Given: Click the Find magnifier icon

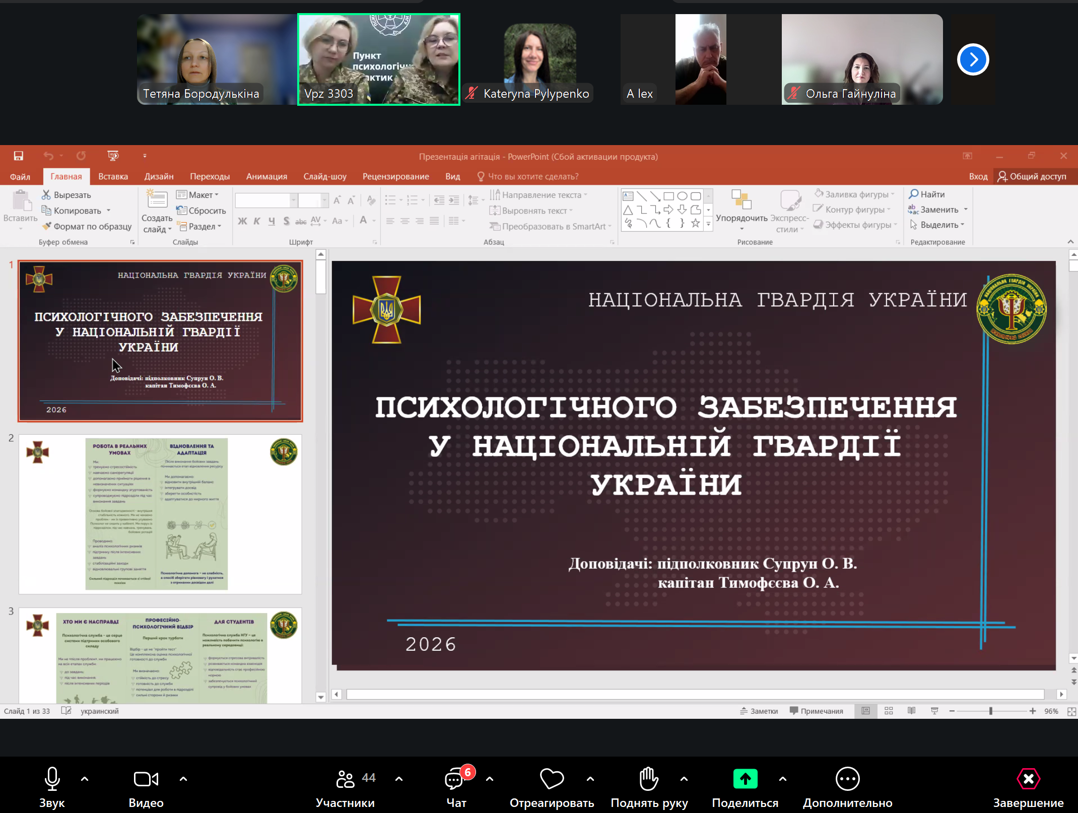Looking at the screenshot, I should [x=913, y=194].
